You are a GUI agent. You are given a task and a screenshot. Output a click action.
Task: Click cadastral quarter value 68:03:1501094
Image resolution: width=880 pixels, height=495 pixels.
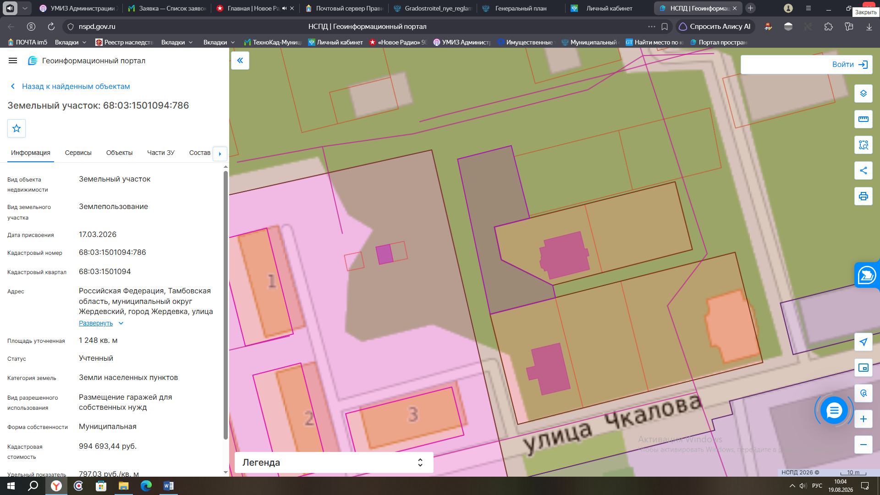tap(105, 272)
